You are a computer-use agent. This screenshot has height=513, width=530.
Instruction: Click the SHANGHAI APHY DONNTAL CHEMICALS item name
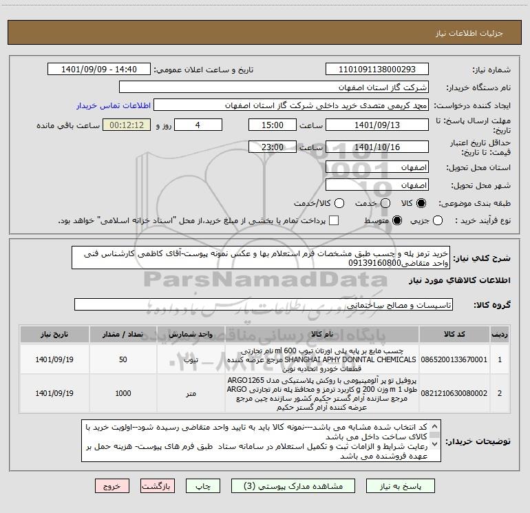[322, 359]
